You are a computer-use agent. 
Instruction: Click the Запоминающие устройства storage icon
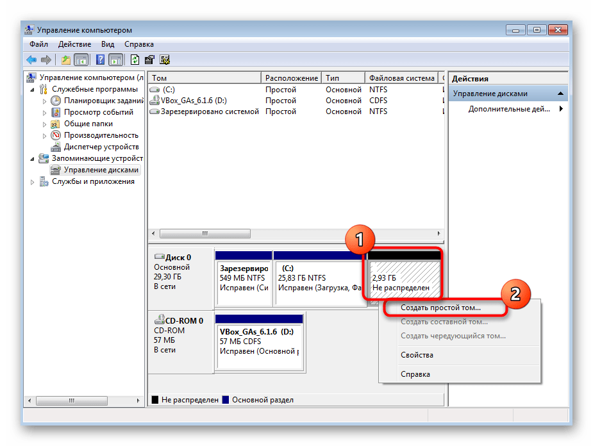[x=44, y=158]
